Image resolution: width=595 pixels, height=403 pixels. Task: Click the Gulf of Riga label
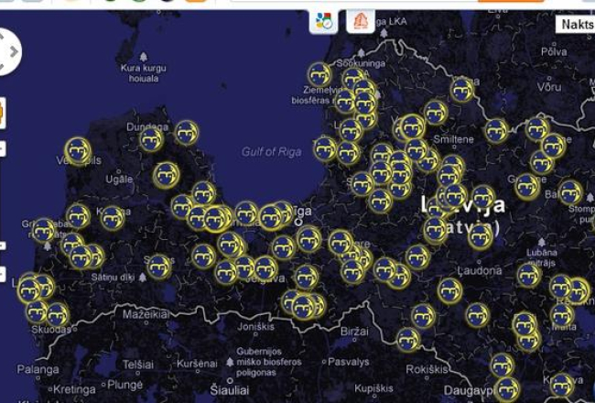pos(272,152)
